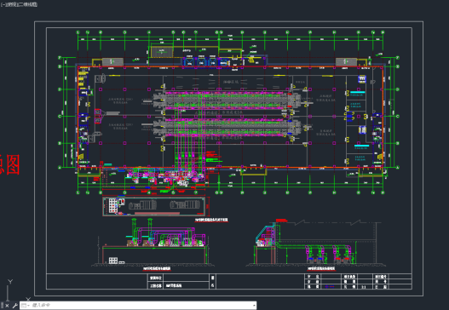The width and height of the screenshot is (449, 310).
Task: Select the right section view title label
Action: 321,269
